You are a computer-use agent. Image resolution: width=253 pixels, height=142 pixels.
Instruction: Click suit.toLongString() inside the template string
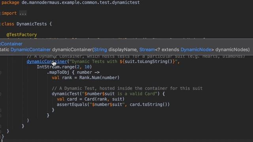[149, 62]
